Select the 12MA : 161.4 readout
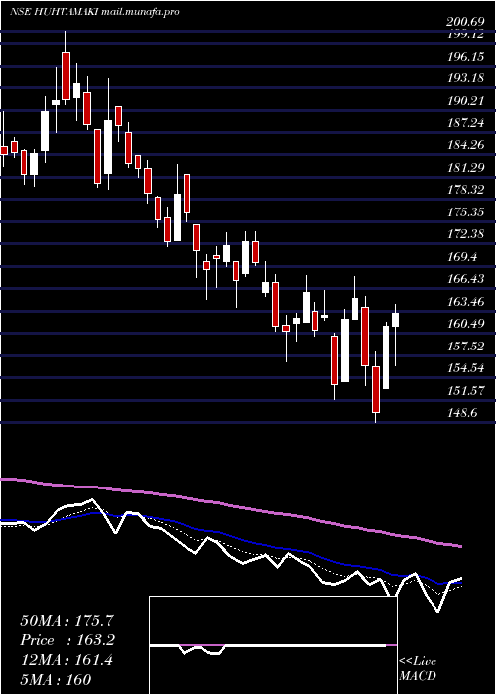 point(65,660)
